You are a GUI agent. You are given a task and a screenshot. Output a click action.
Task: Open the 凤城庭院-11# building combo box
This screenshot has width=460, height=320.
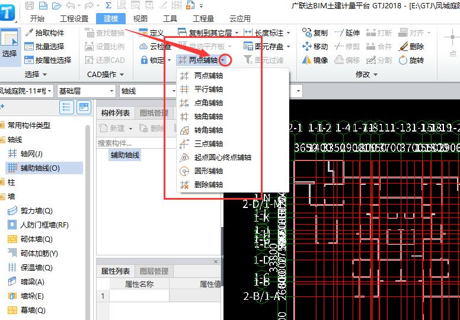27,91
